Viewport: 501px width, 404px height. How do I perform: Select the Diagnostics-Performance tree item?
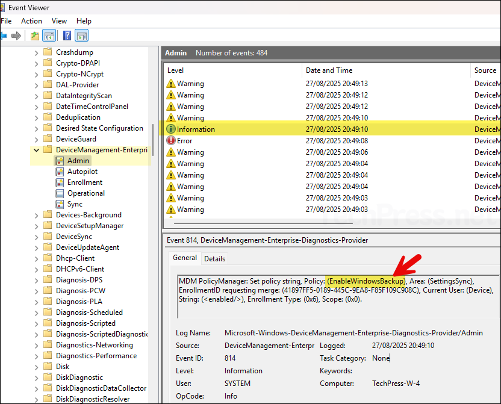click(x=96, y=356)
